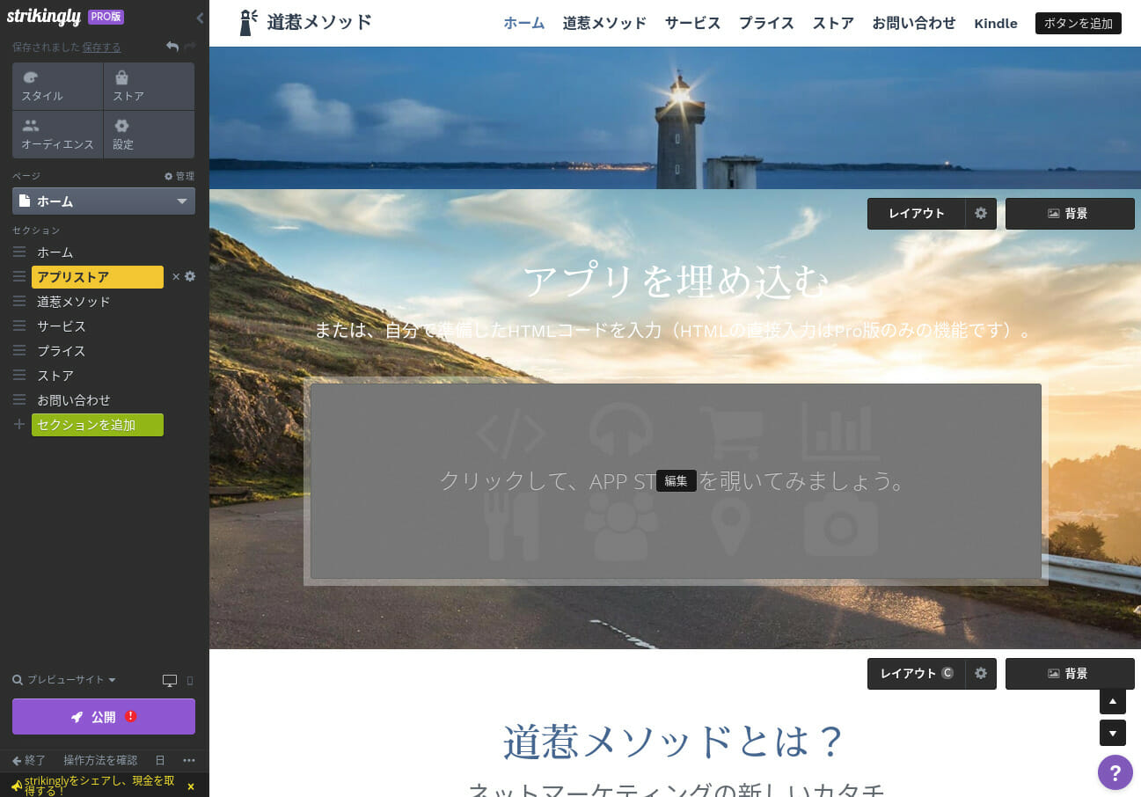The image size is (1141, 797).
Task: Select 道惹メソッド section in sidebar list
Action: click(74, 302)
